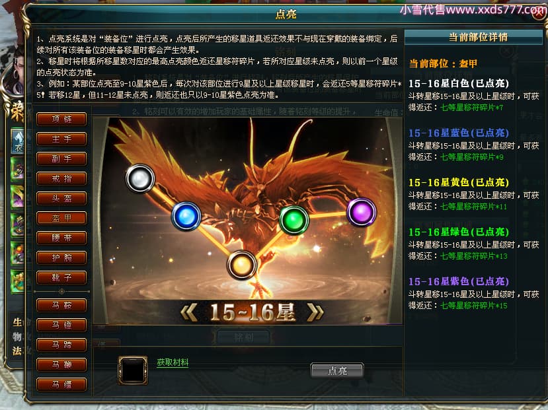Switch to the 主手 equipment slot
548x410 pixels.
(61, 139)
